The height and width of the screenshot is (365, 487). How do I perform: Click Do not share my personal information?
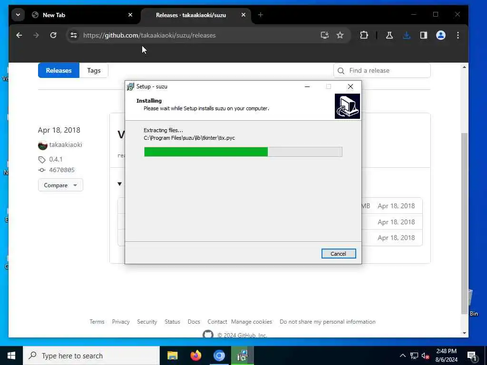[x=327, y=322]
